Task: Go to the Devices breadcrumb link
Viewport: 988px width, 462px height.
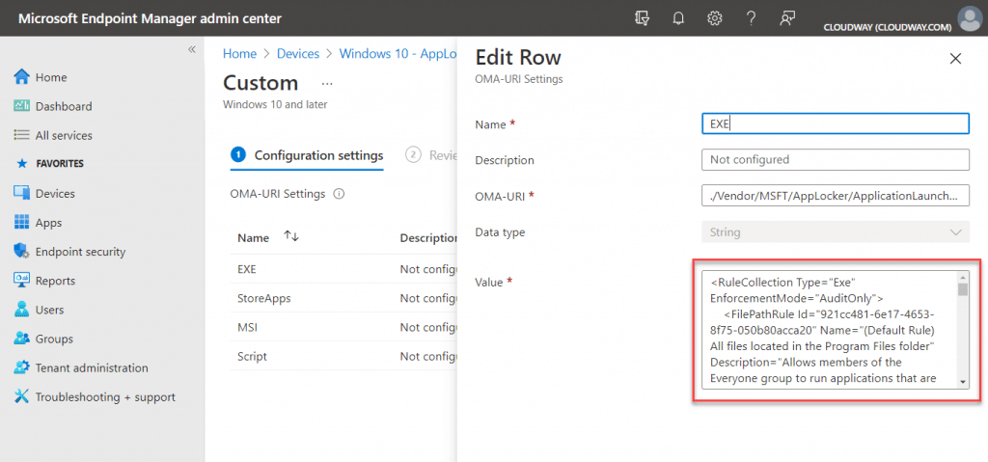Action: click(298, 54)
